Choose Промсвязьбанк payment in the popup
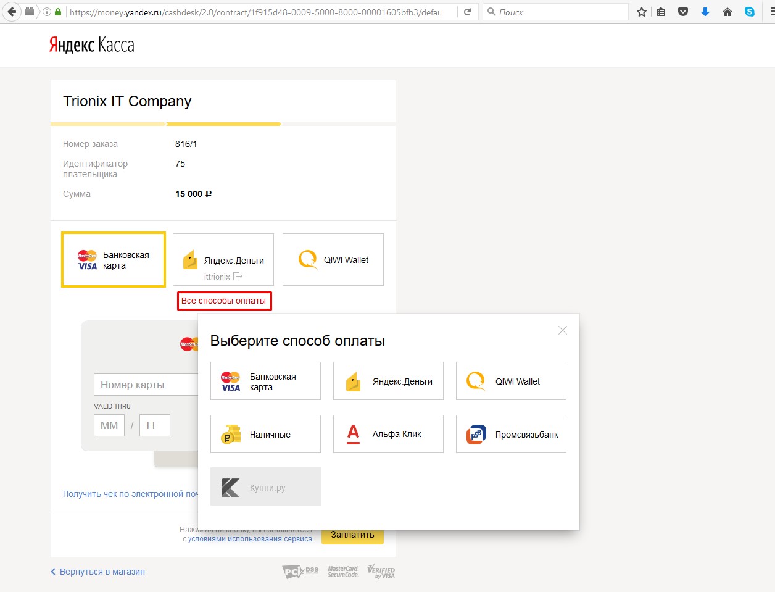 tap(511, 434)
